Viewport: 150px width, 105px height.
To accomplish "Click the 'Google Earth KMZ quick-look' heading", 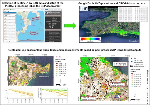I will tap(112, 3).
